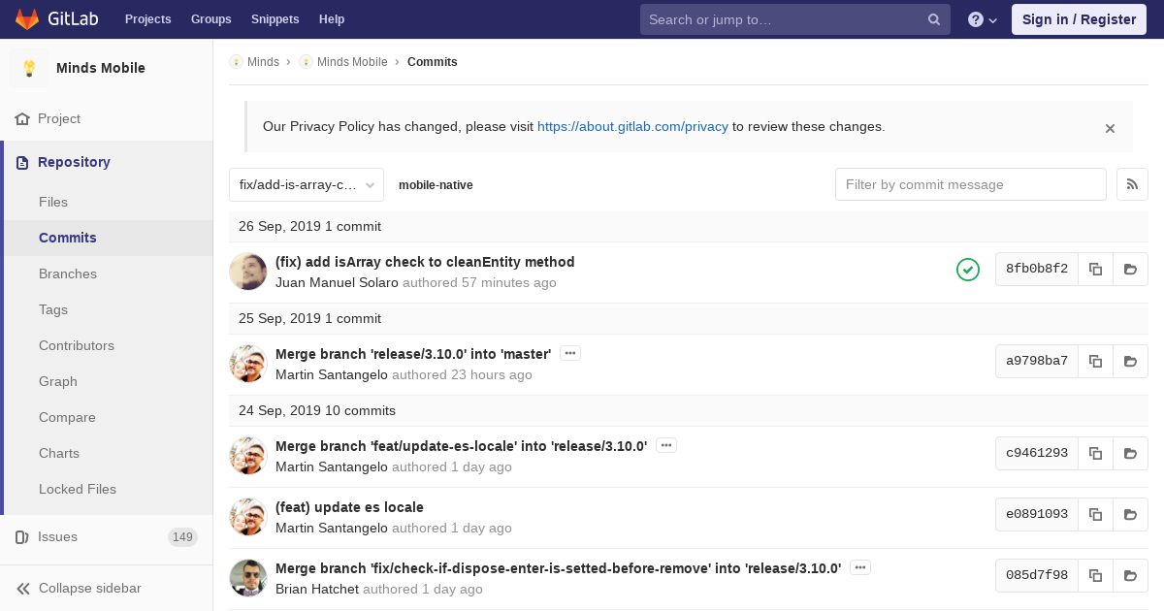Open Issues in the sidebar
1164x611 pixels.
click(107, 536)
